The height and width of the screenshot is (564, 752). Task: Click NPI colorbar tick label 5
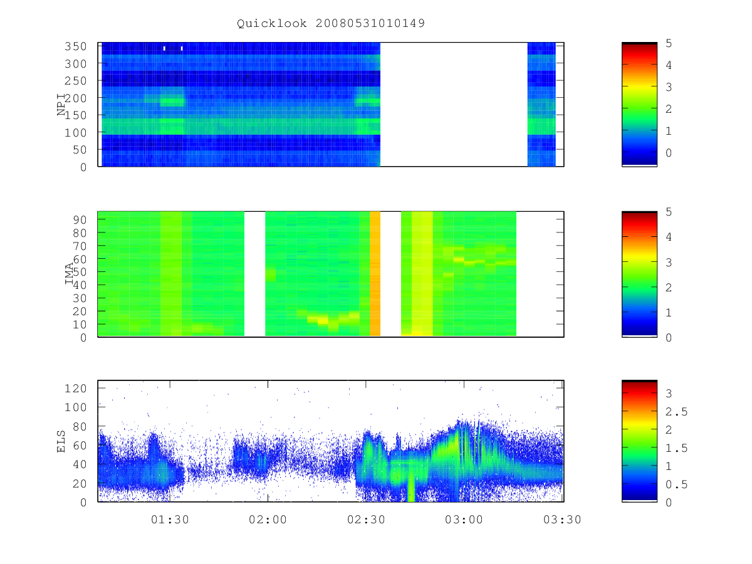668,43
